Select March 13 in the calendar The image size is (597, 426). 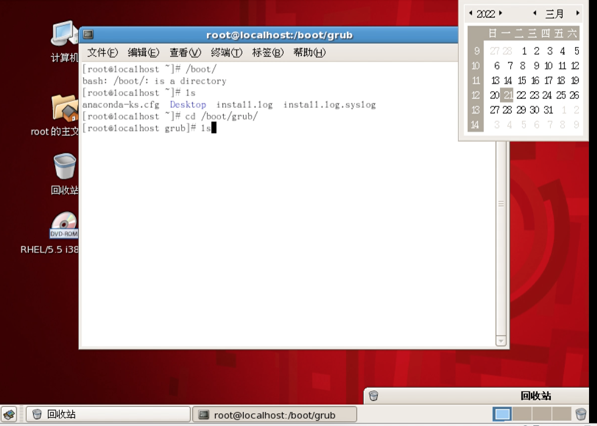point(495,80)
